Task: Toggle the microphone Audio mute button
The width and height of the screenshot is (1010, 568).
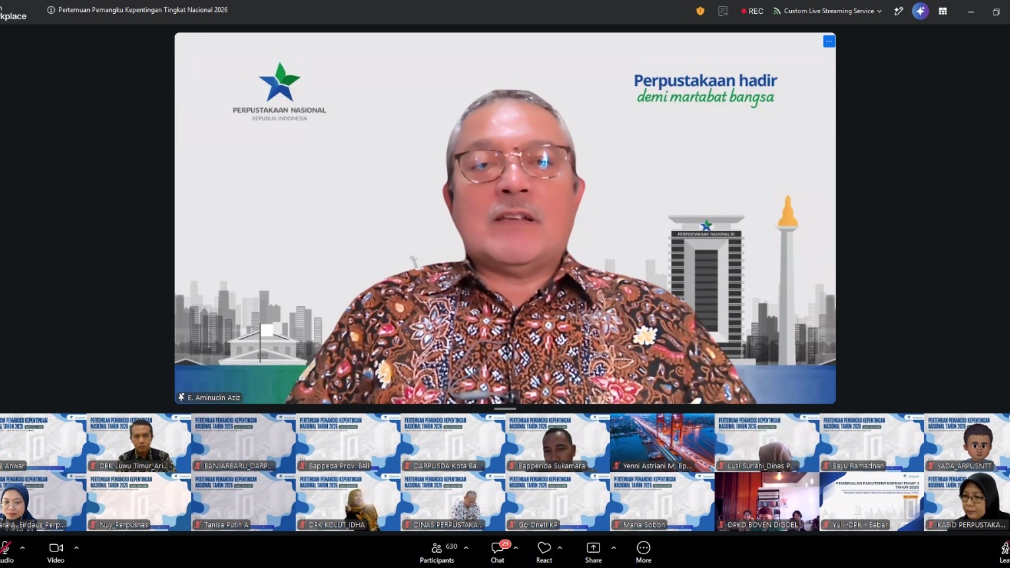Action: coord(7,551)
